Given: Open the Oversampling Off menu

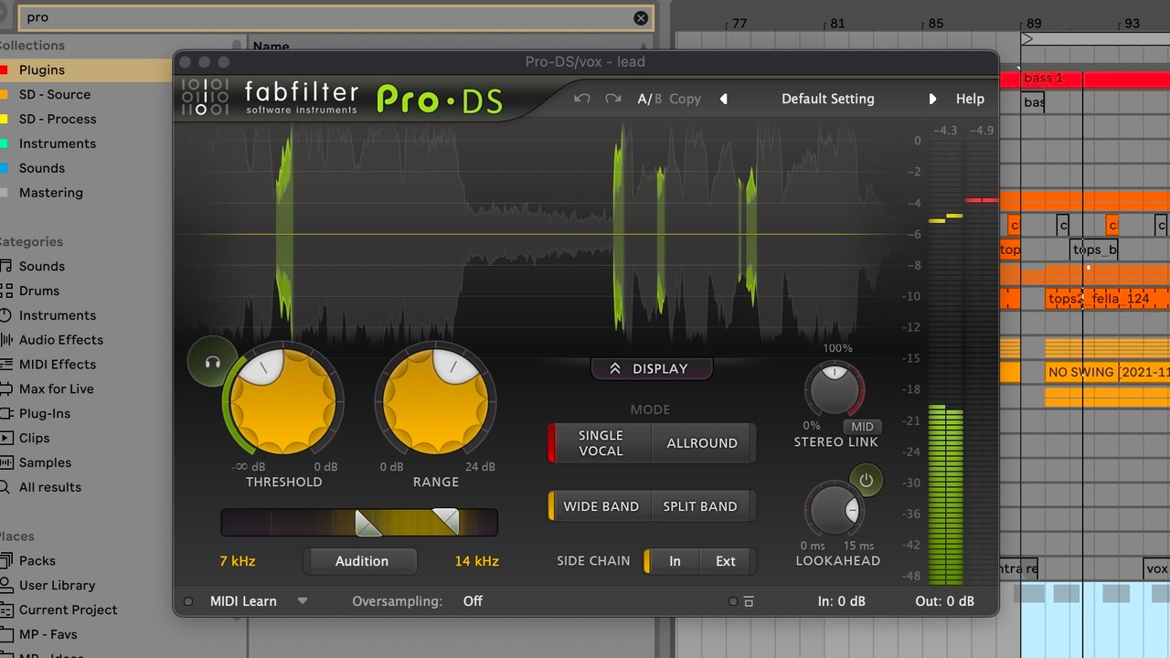Looking at the screenshot, I should click(x=473, y=601).
